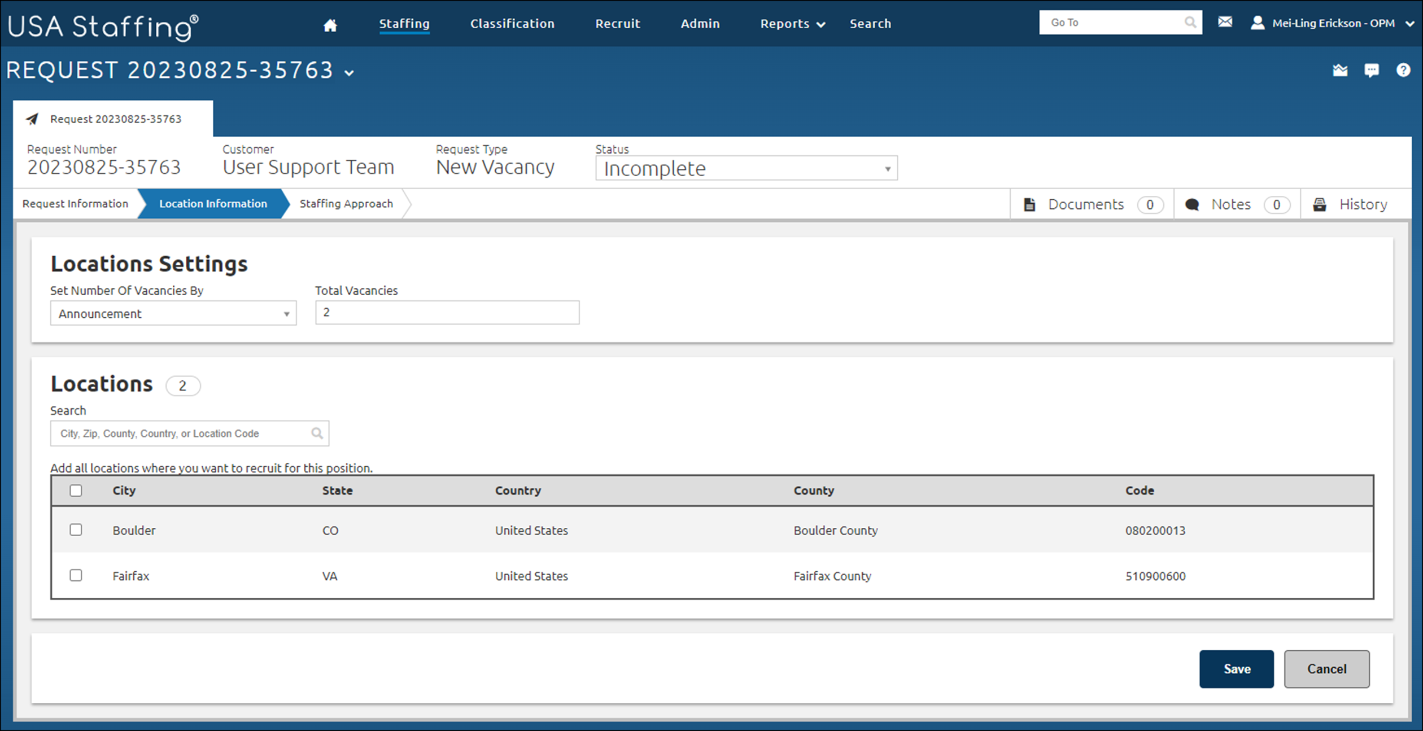Click the Total Vacancies field
1423x731 pixels.
click(x=447, y=313)
